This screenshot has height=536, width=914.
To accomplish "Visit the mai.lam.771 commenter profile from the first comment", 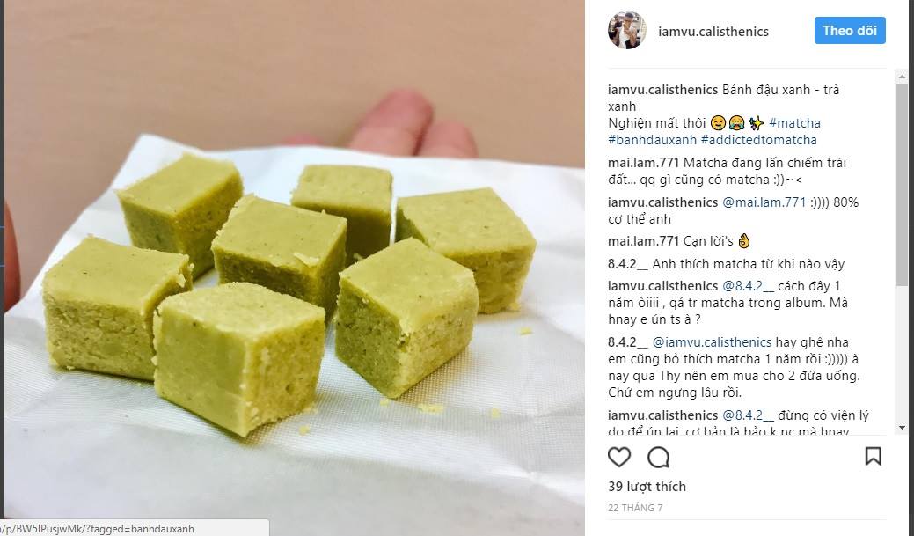I will (x=644, y=163).
